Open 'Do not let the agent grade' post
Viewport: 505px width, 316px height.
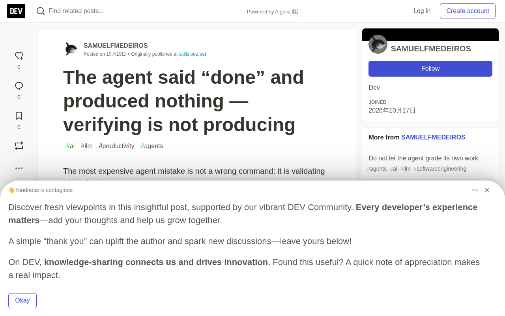coord(423,158)
